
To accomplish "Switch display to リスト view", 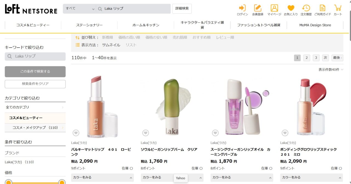I will [x=131, y=45].
